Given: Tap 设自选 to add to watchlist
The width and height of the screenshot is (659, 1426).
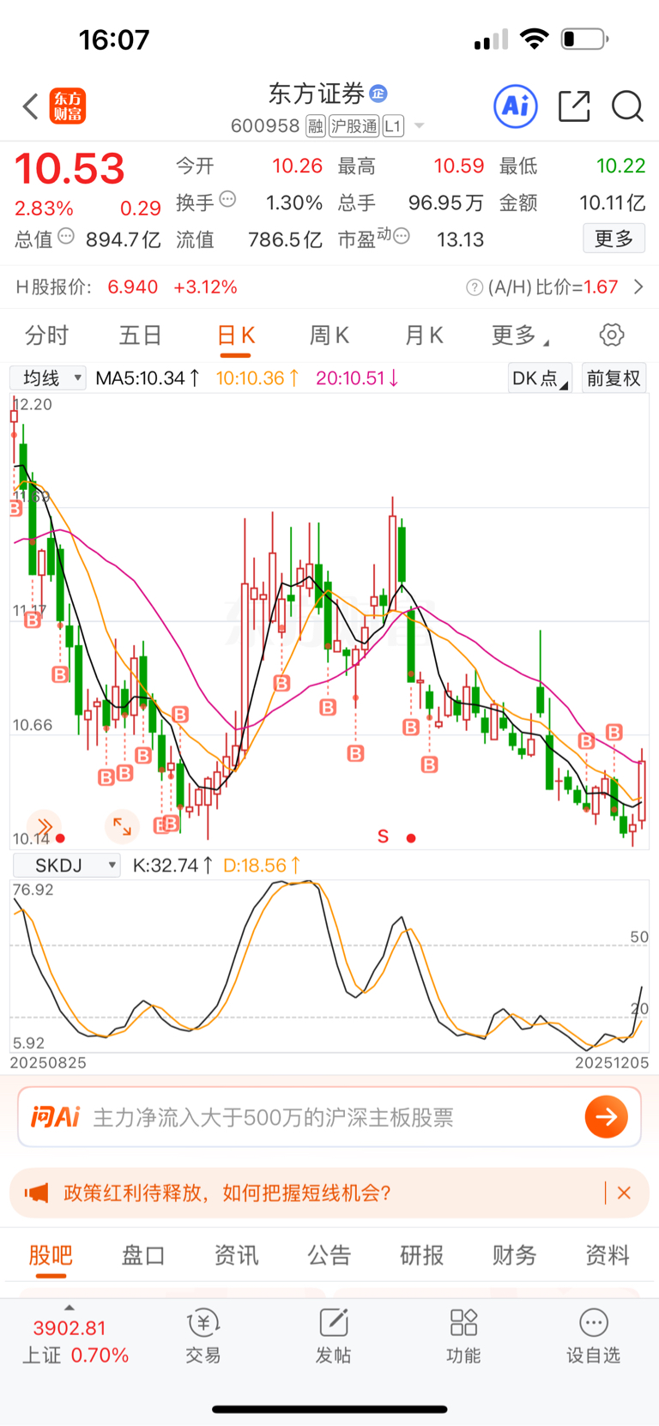Looking at the screenshot, I should (593, 1337).
